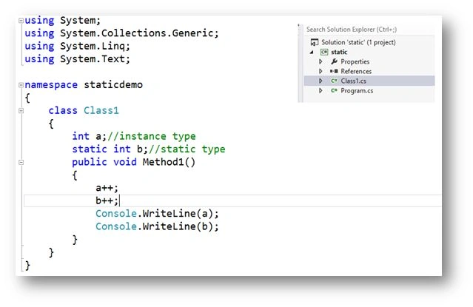Click the 'class' keyword before Class1

63,111
